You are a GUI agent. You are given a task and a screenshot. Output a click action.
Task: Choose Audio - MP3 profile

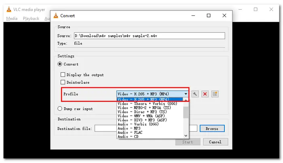[150, 128]
